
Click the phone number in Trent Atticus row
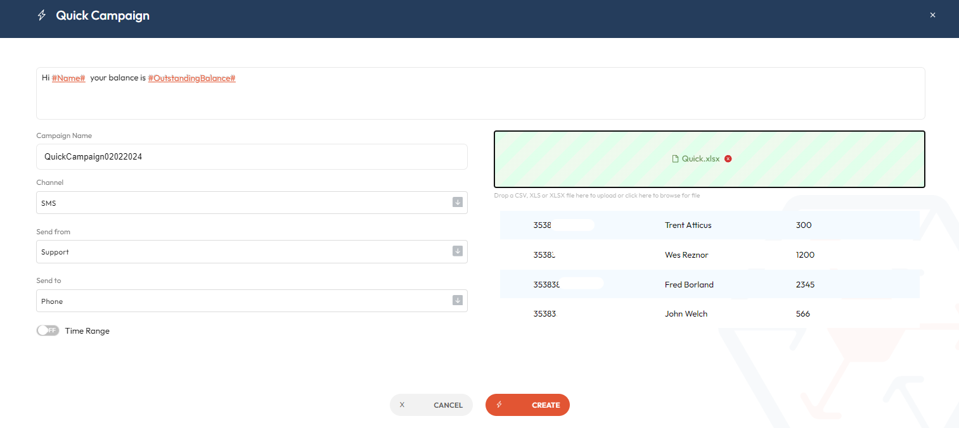[543, 225]
